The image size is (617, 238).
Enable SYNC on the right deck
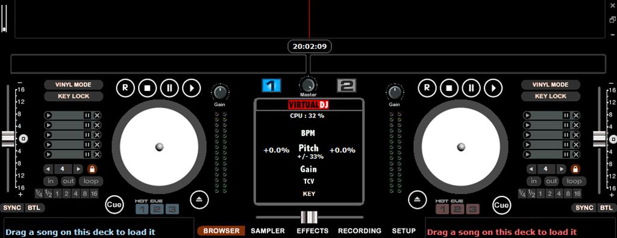pyautogui.click(x=584, y=208)
